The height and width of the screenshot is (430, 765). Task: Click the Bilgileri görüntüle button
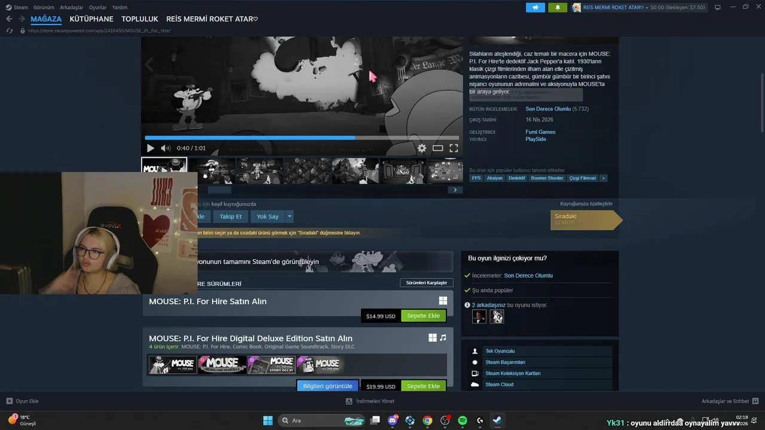(328, 386)
